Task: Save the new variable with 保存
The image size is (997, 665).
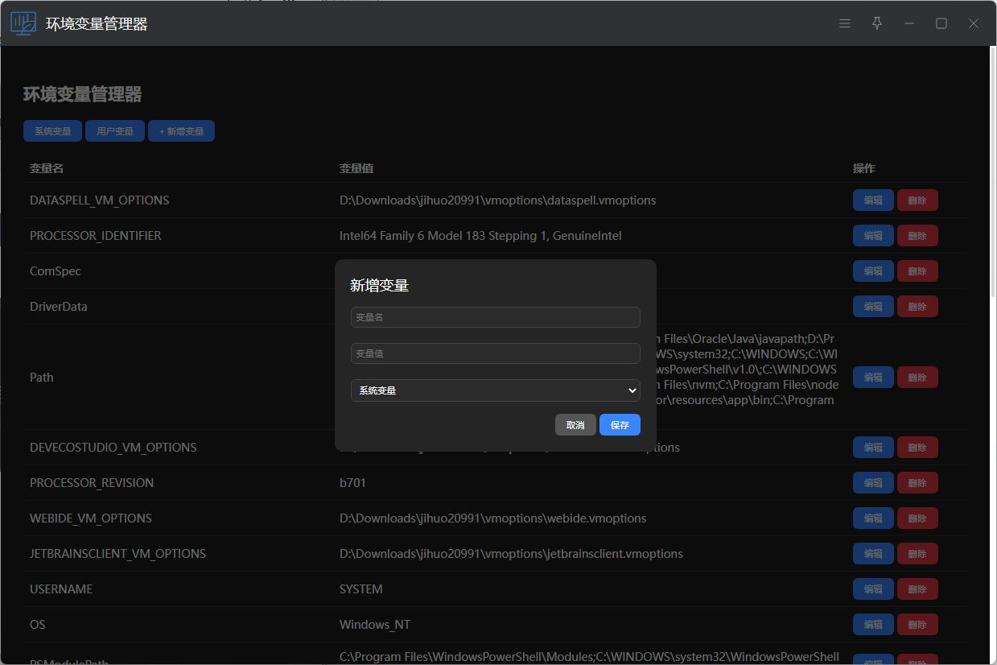Action: (x=620, y=425)
